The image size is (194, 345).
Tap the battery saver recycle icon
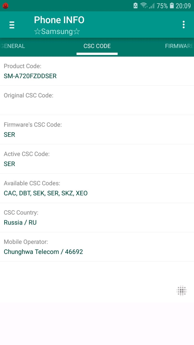[x=136, y=6]
